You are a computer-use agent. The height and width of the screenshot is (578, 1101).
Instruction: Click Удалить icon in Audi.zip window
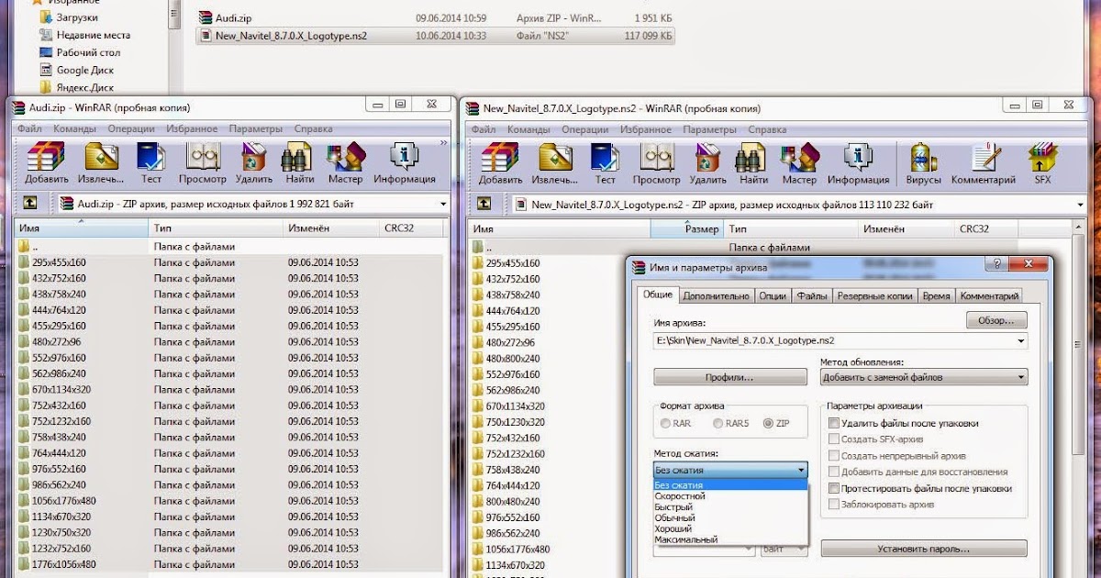253,157
